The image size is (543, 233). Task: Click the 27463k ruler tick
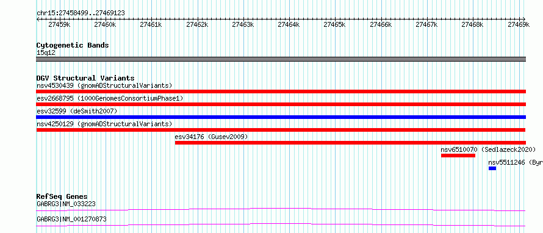coord(243,24)
